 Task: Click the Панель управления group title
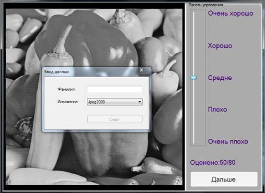(x=206, y=5)
